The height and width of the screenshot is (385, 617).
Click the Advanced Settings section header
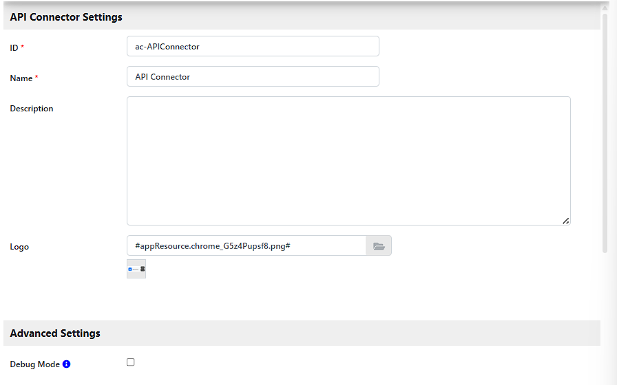tap(55, 333)
